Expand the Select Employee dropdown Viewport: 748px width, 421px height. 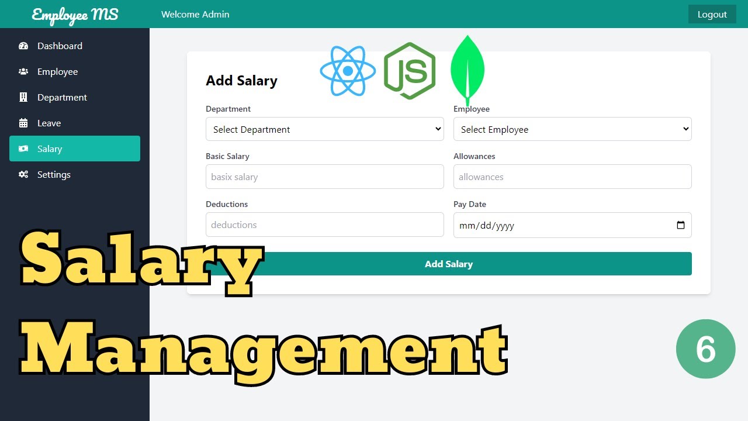tap(573, 129)
